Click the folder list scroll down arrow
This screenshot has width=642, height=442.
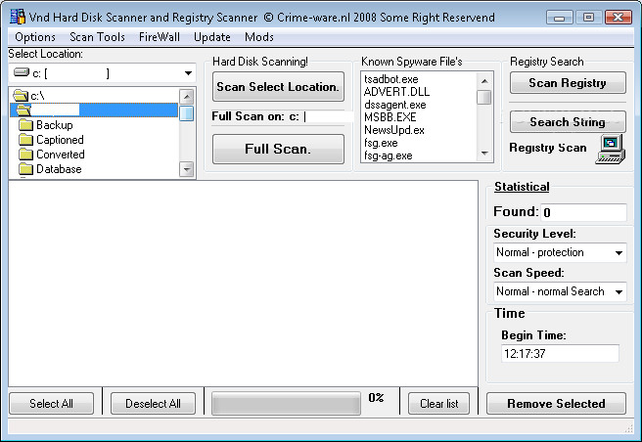pos(186,169)
